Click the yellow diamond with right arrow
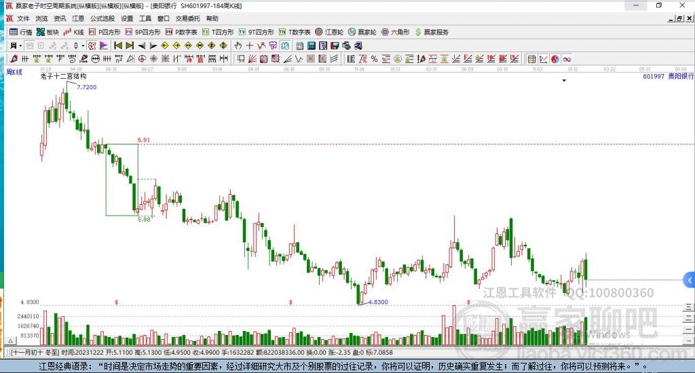Screen dimensions: 695x373 pyautogui.click(x=177, y=45)
